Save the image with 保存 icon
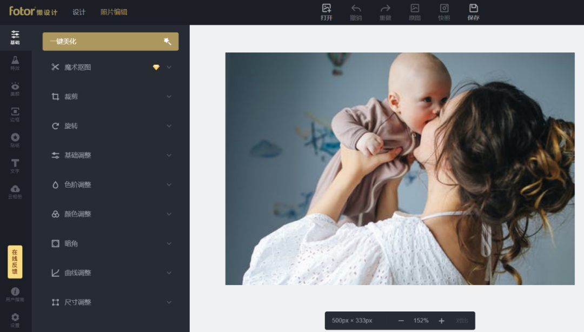 473,12
